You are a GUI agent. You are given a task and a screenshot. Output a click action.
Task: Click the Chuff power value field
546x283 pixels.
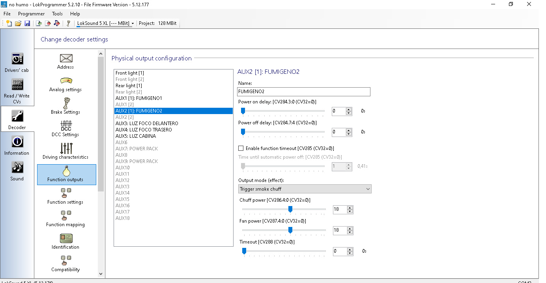[340, 210]
